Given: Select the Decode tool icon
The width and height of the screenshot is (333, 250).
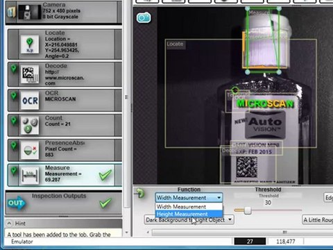Looking at the screenshot, I should [x=30, y=74].
